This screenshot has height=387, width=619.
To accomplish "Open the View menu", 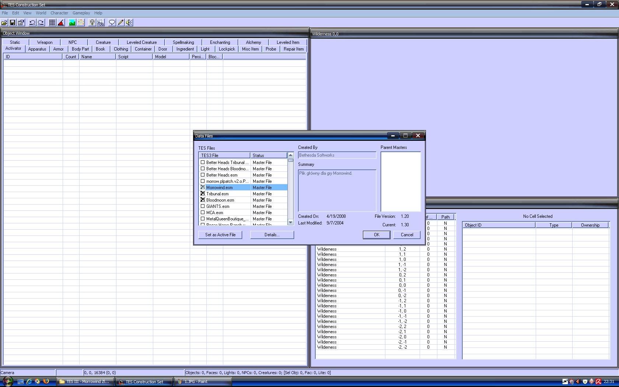I will [x=27, y=13].
